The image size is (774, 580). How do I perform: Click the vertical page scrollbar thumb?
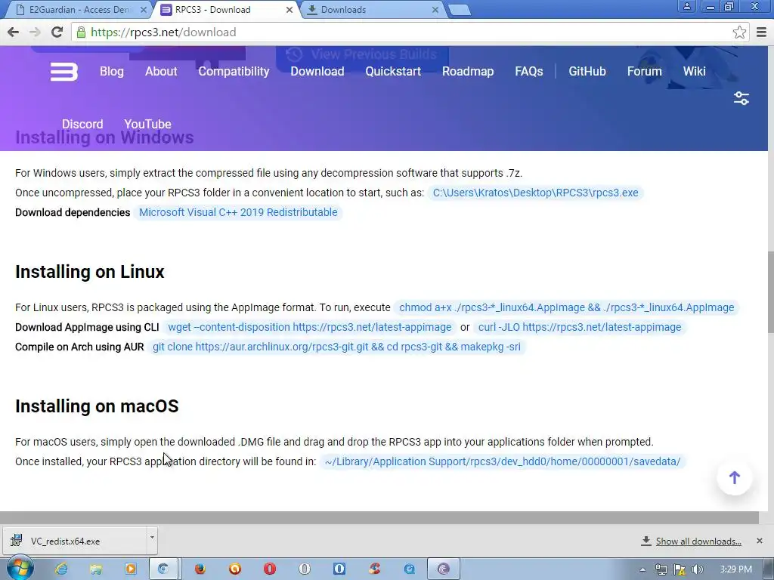click(x=770, y=292)
